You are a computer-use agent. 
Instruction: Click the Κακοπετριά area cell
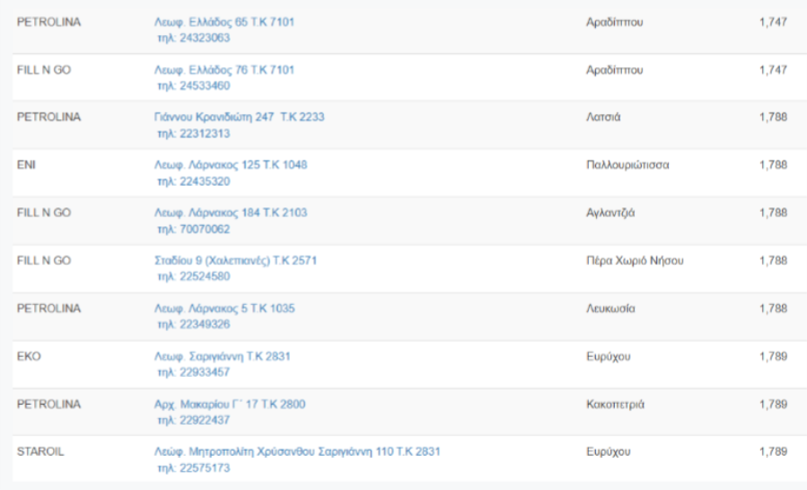click(x=615, y=404)
